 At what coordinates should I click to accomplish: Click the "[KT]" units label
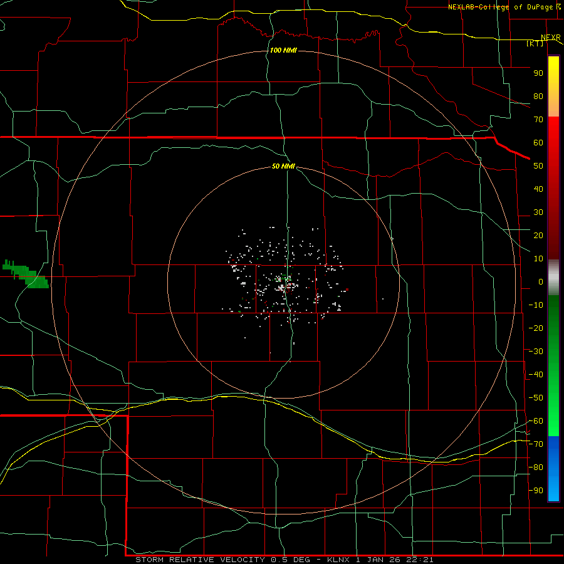tap(535, 43)
